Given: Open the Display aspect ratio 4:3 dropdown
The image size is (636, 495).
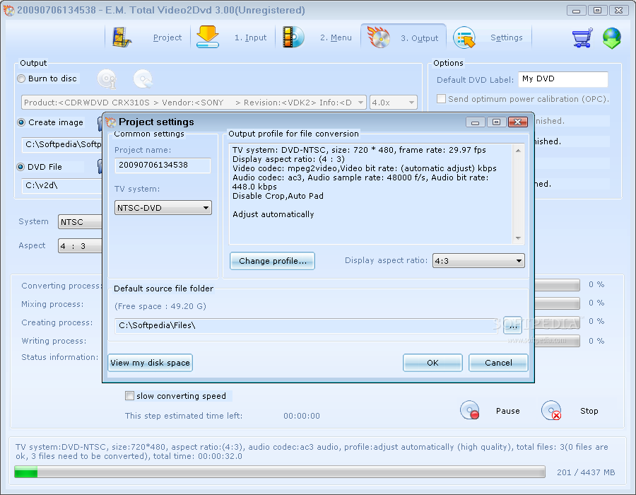Looking at the screenshot, I should pyautogui.click(x=478, y=260).
